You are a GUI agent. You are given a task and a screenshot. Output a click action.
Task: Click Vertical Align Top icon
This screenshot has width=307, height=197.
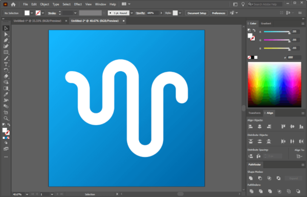pos(283,127)
